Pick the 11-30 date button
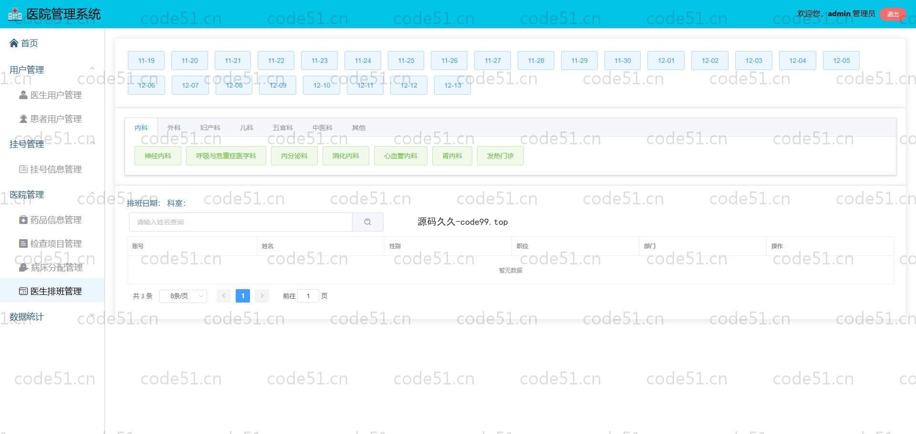 [623, 61]
